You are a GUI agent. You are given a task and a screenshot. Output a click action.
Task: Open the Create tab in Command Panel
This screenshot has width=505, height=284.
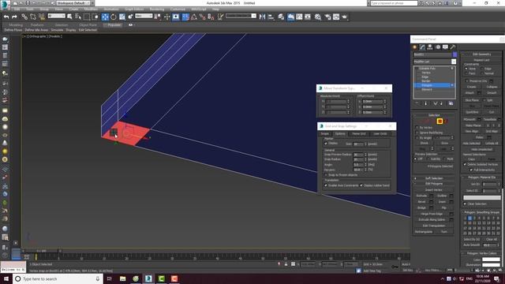coord(415,47)
